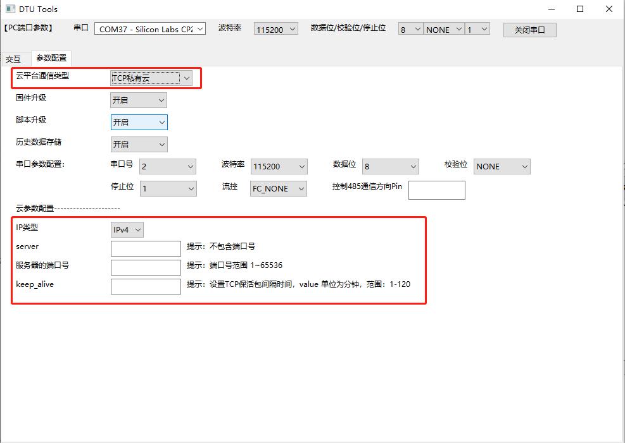Open the PC port stop bits 1 dropdown
The height and width of the screenshot is (443, 625).
point(477,29)
